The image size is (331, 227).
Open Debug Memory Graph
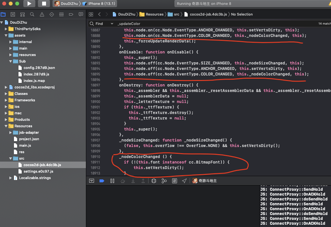[164, 181]
